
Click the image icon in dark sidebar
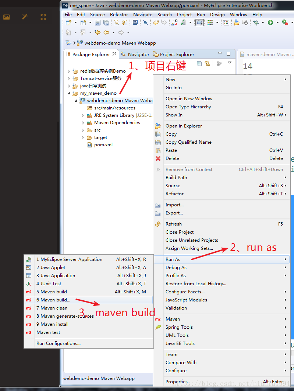tap(7, 17)
